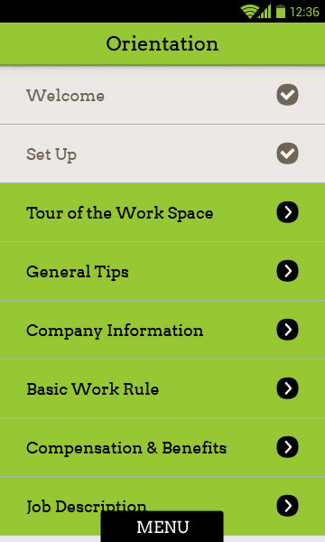Toggle the Welcome completed checkmark
This screenshot has height=542, width=325.
tap(287, 95)
